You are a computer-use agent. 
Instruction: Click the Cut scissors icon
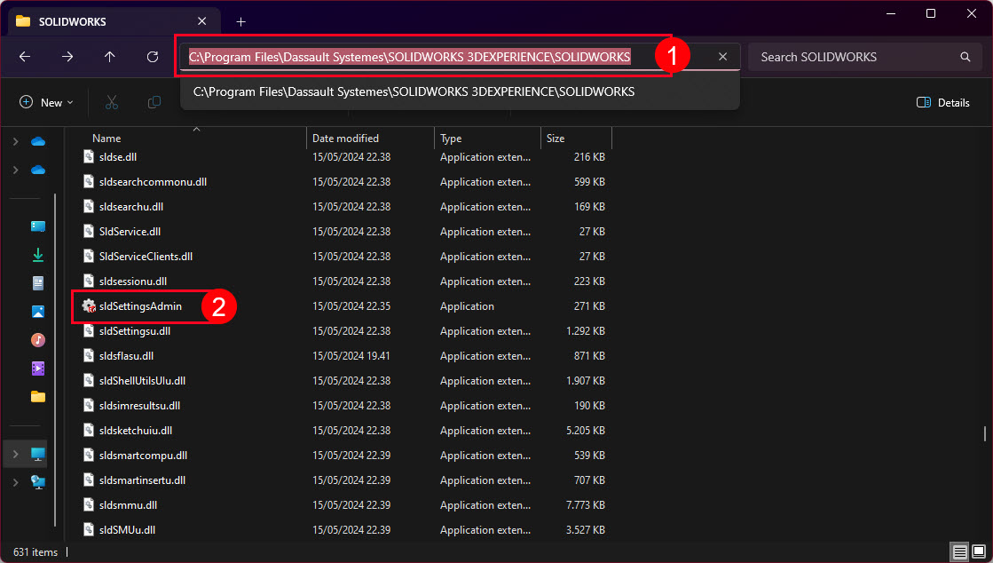[x=112, y=103]
